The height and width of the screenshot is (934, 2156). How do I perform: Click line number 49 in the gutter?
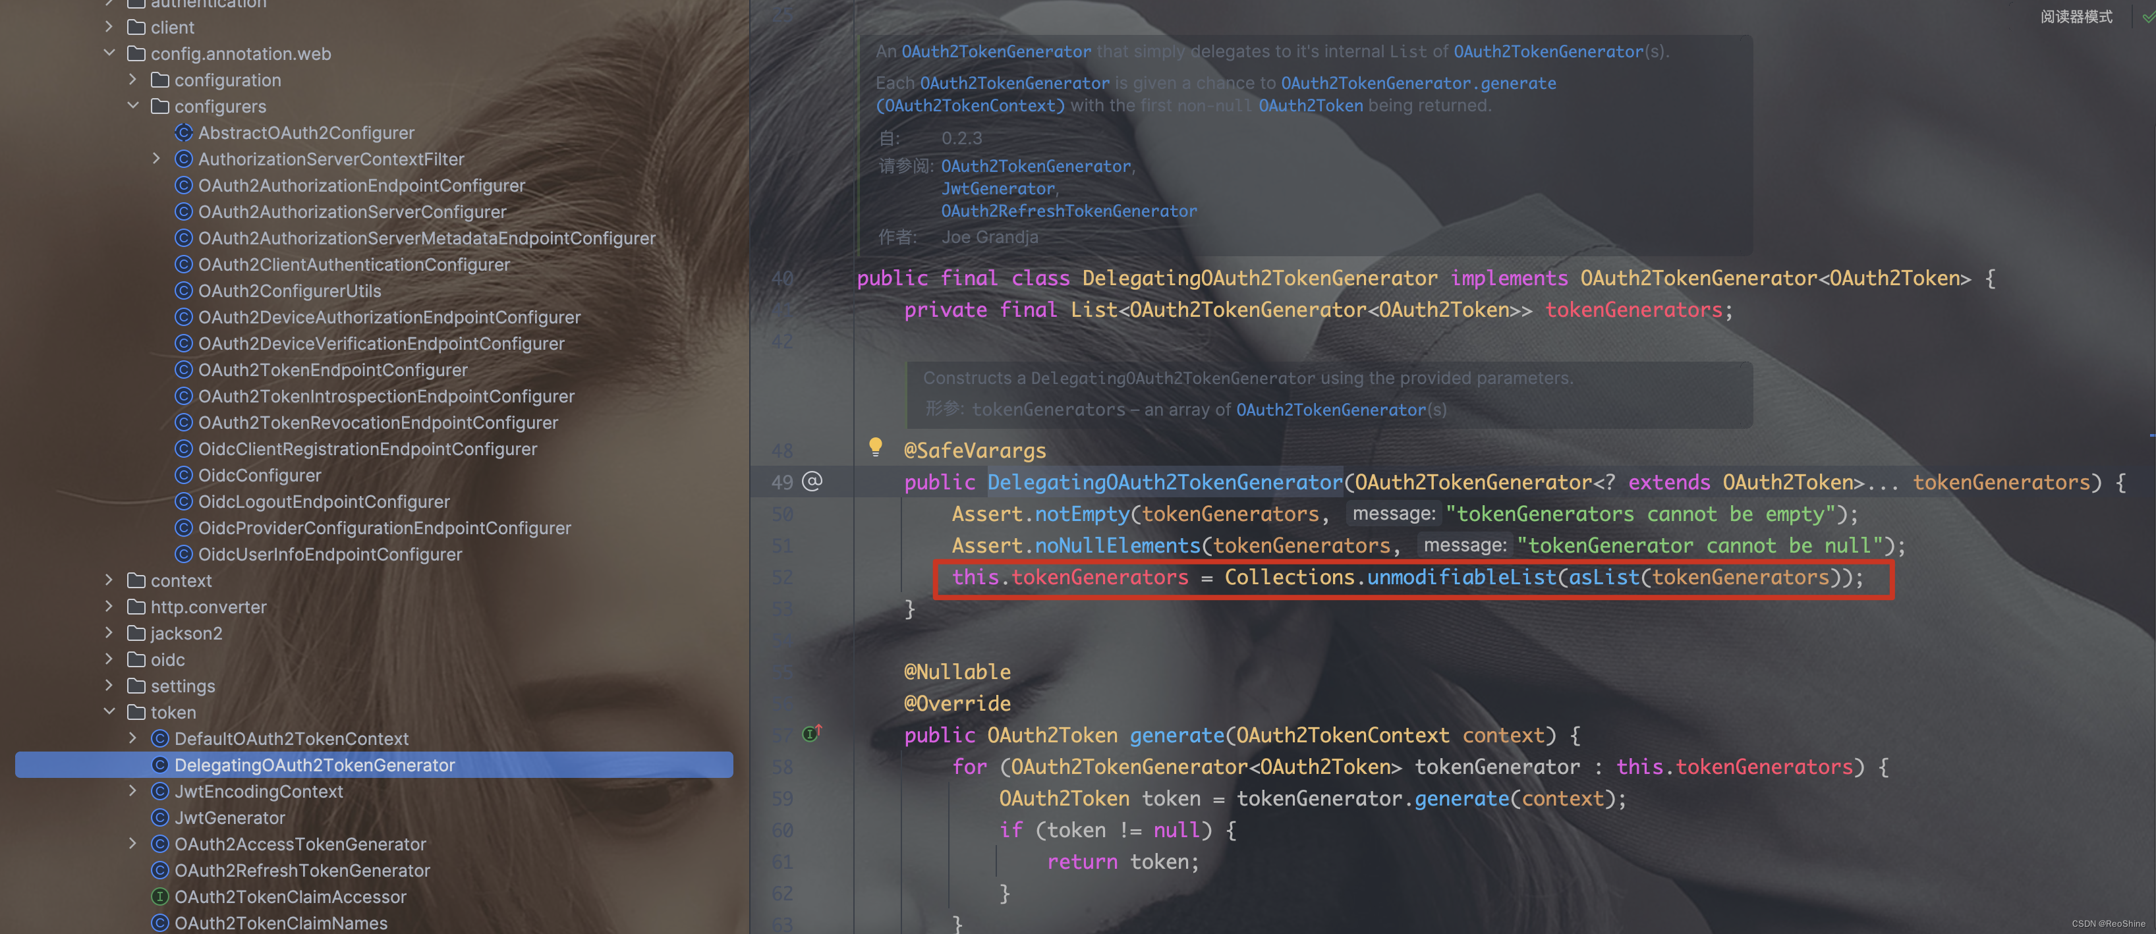pos(781,483)
